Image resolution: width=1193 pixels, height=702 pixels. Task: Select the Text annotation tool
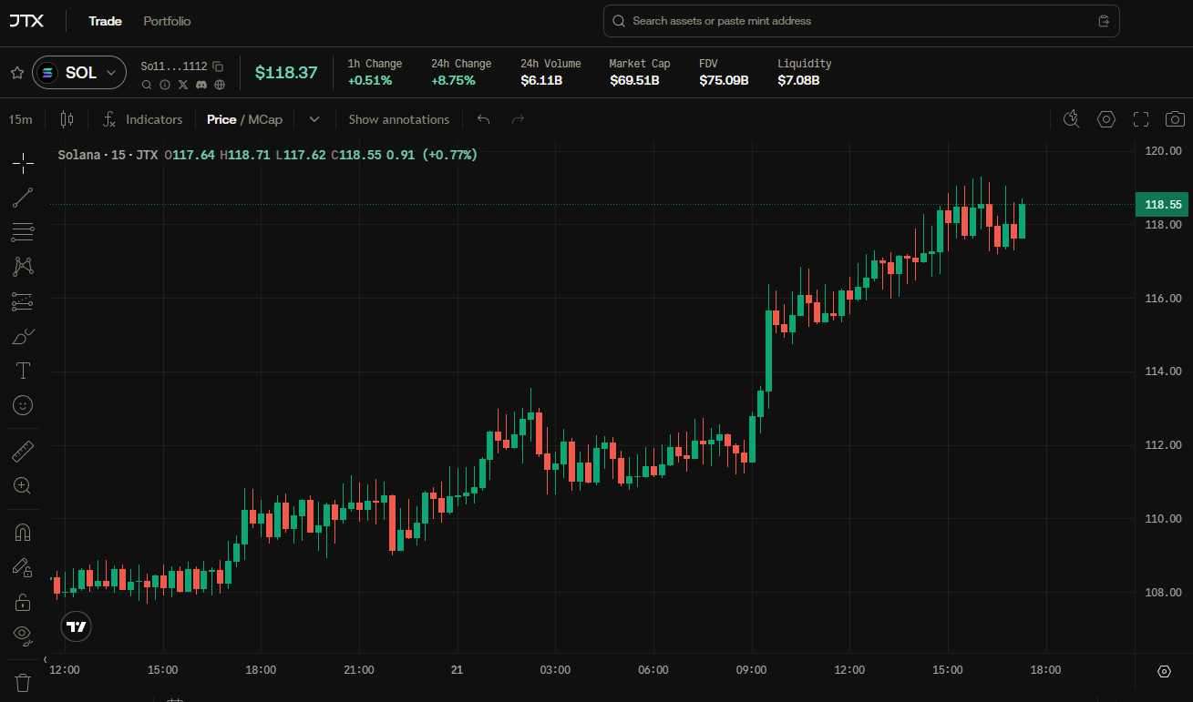tap(23, 371)
